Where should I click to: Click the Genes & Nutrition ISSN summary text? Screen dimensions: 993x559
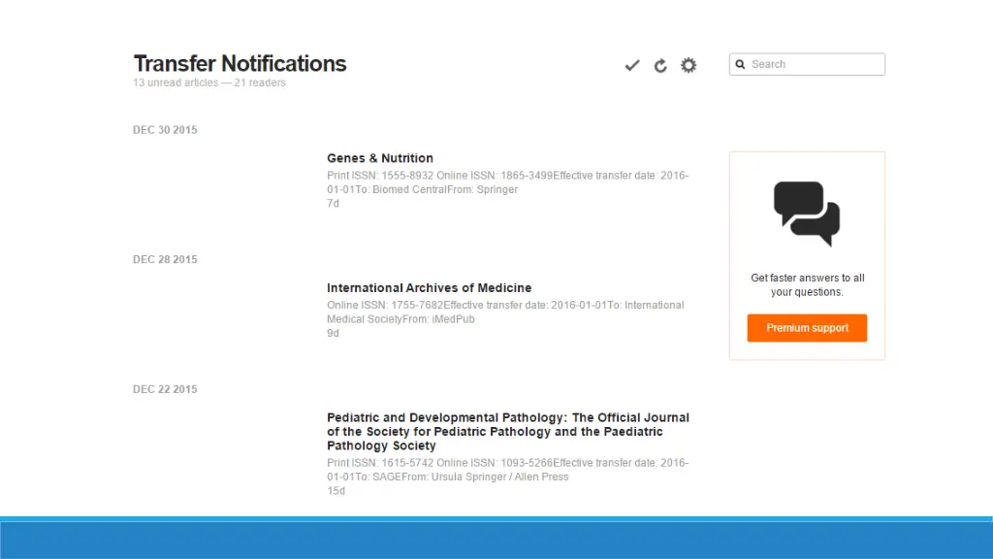tap(508, 182)
